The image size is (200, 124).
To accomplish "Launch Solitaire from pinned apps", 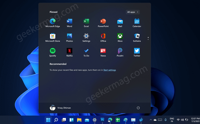I will click(137, 38).
